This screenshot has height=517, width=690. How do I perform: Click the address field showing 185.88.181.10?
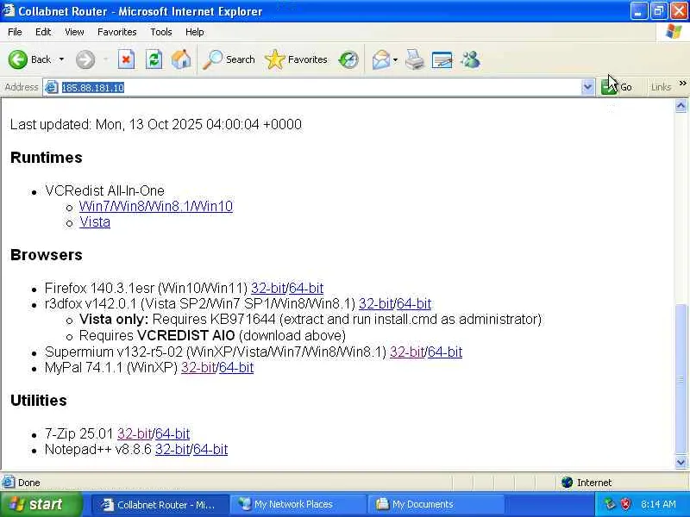point(319,87)
